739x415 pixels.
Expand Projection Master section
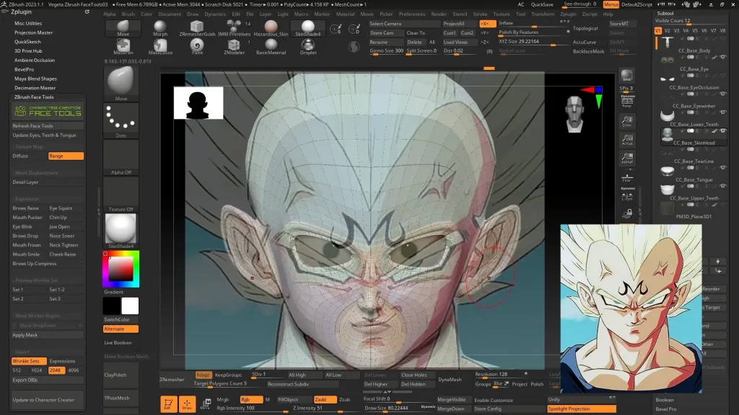33,32
